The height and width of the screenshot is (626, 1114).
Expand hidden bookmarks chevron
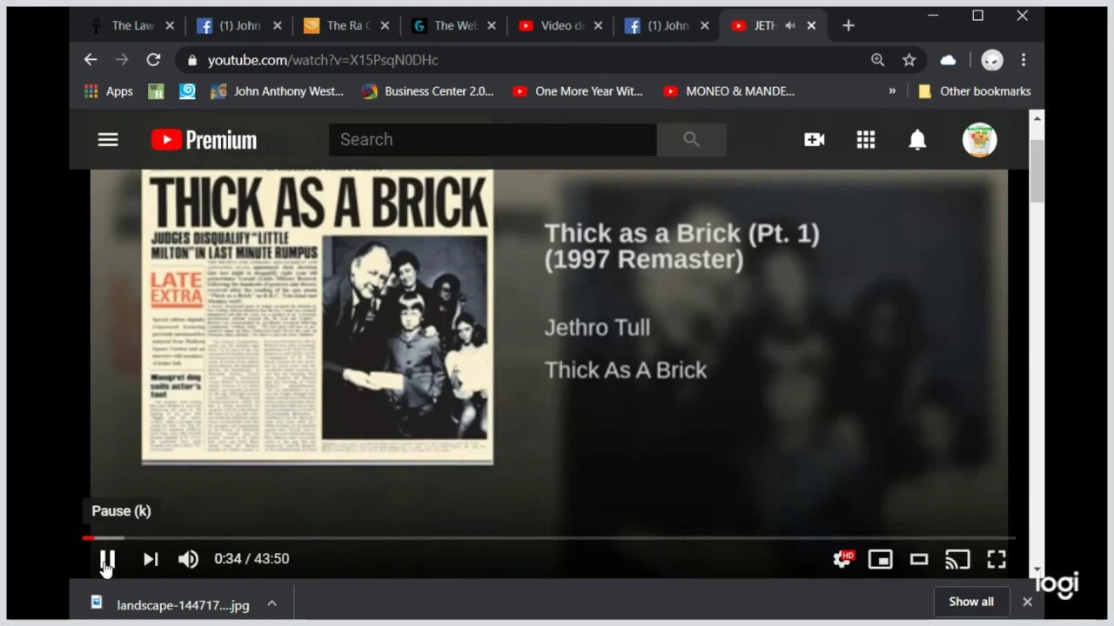(x=892, y=91)
